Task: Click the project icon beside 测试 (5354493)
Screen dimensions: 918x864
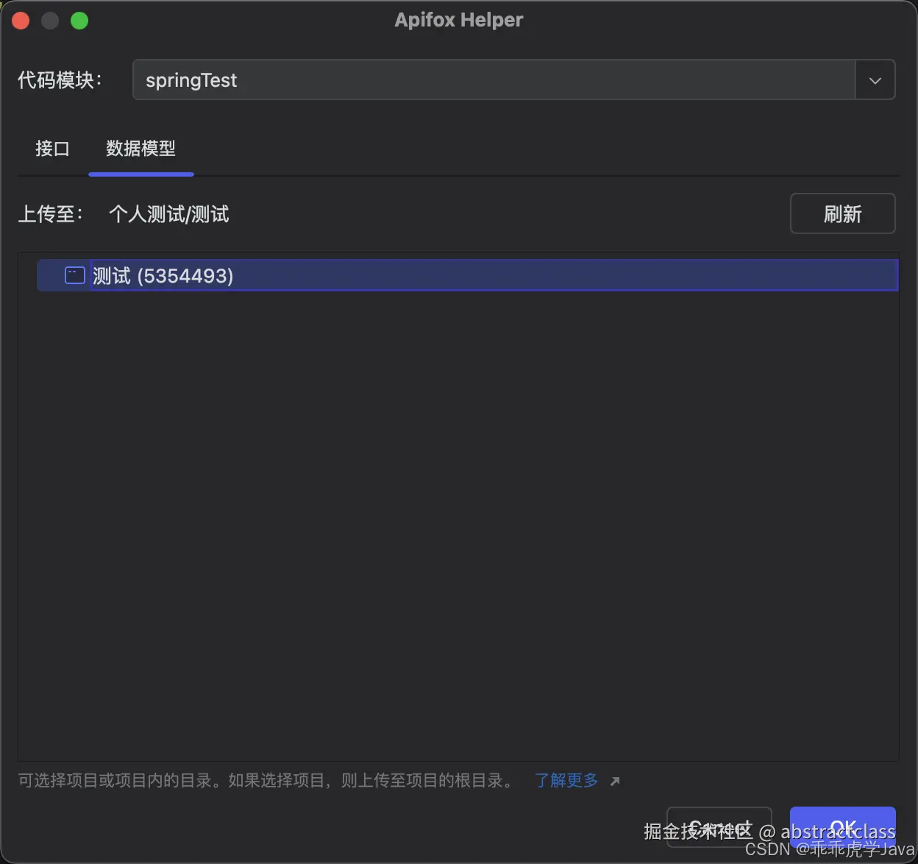Action: 74,275
